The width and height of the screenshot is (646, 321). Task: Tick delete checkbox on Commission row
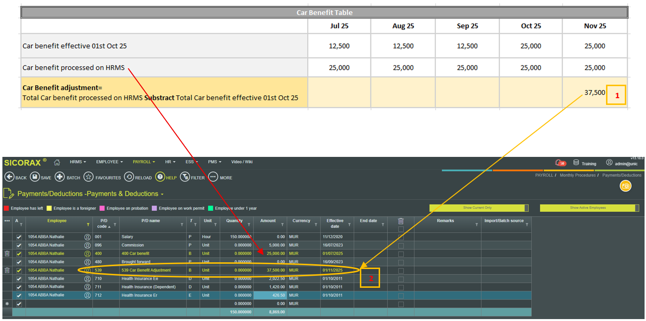tap(401, 245)
